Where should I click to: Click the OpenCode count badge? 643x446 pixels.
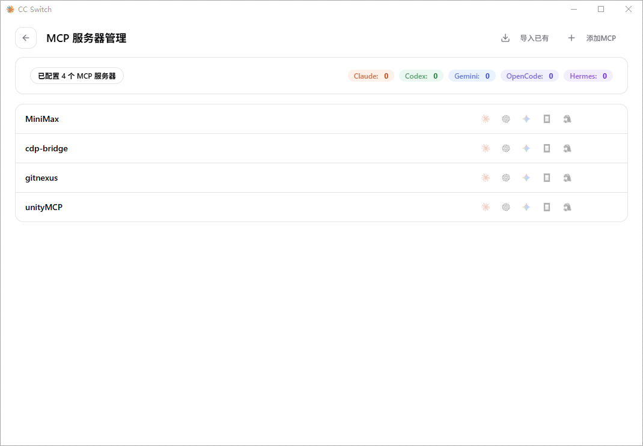(x=529, y=76)
